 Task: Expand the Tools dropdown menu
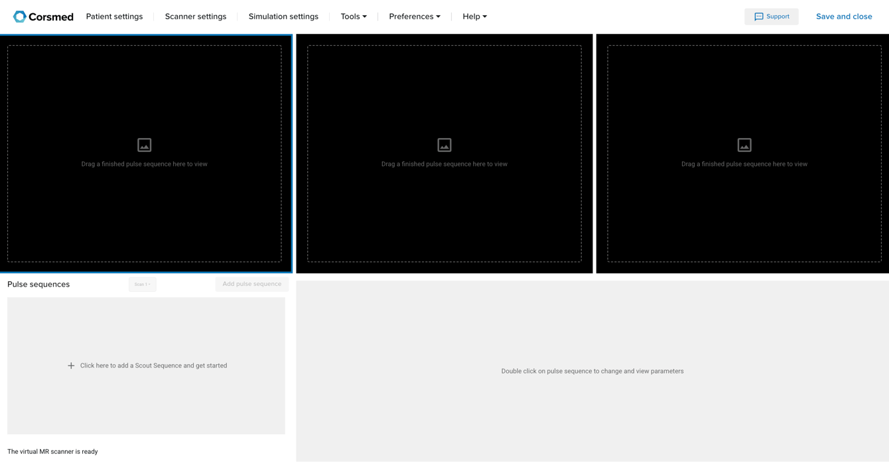click(354, 17)
